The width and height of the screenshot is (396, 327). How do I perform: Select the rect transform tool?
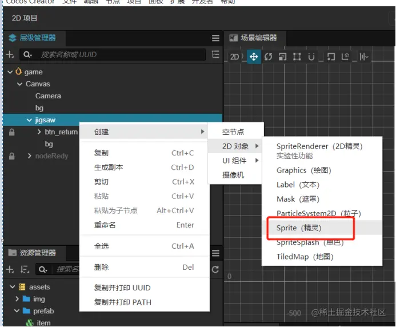point(297,57)
